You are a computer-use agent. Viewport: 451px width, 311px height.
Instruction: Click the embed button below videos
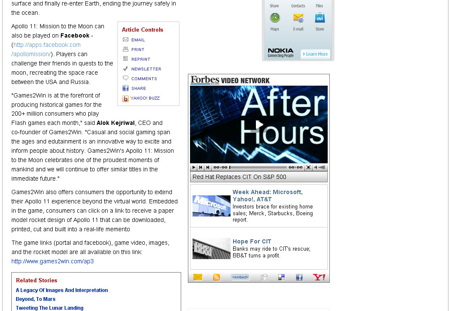pos(240,277)
